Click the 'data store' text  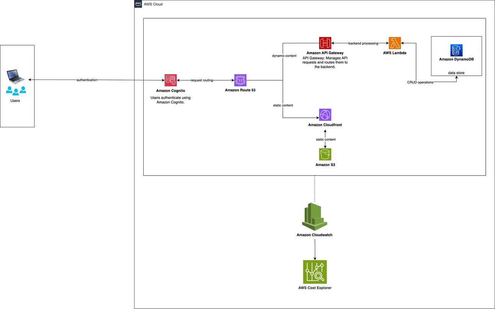pos(456,73)
